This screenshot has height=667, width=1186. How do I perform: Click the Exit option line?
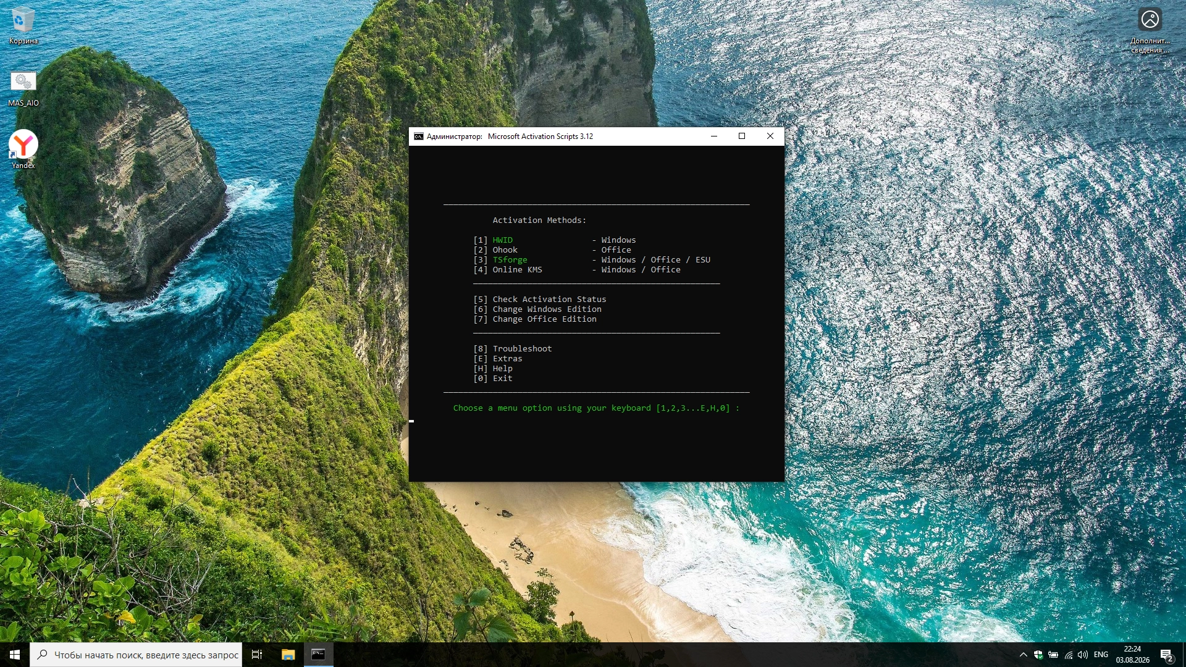(x=492, y=379)
